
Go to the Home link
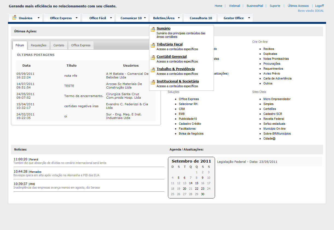tap(219, 6)
